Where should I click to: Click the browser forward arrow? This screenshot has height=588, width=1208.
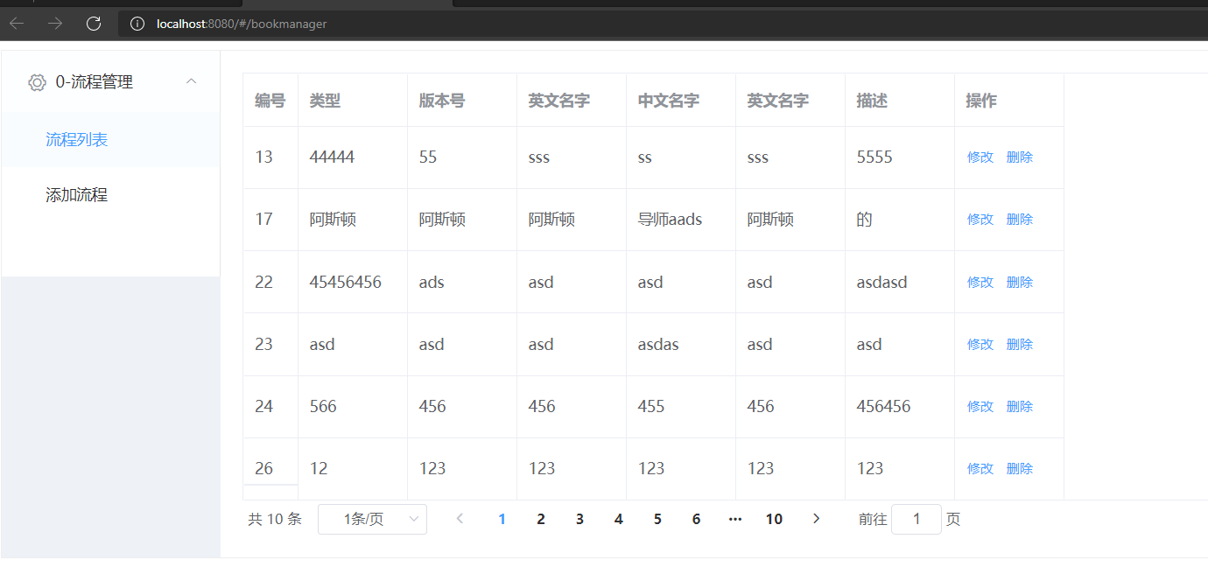click(x=55, y=24)
